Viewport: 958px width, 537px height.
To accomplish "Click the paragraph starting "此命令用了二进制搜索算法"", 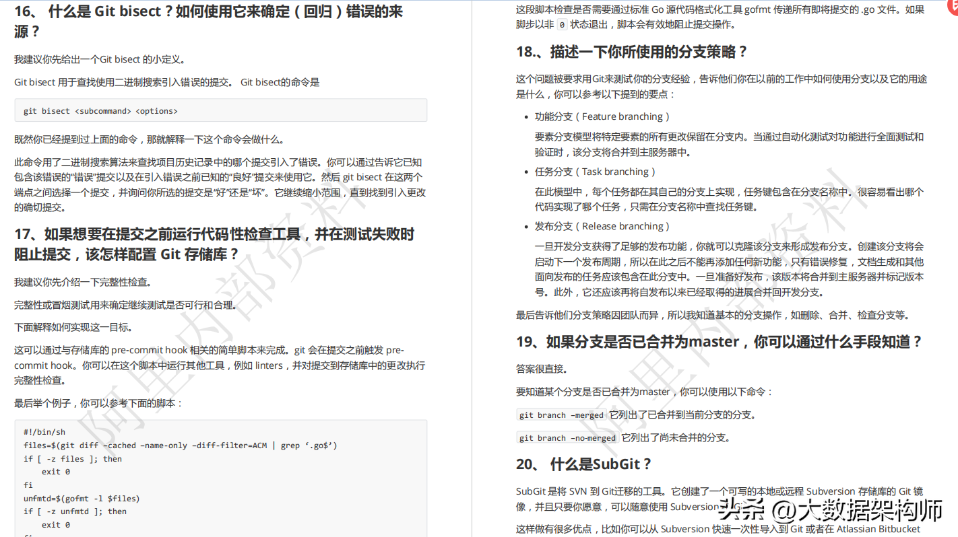I will pos(220,184).
